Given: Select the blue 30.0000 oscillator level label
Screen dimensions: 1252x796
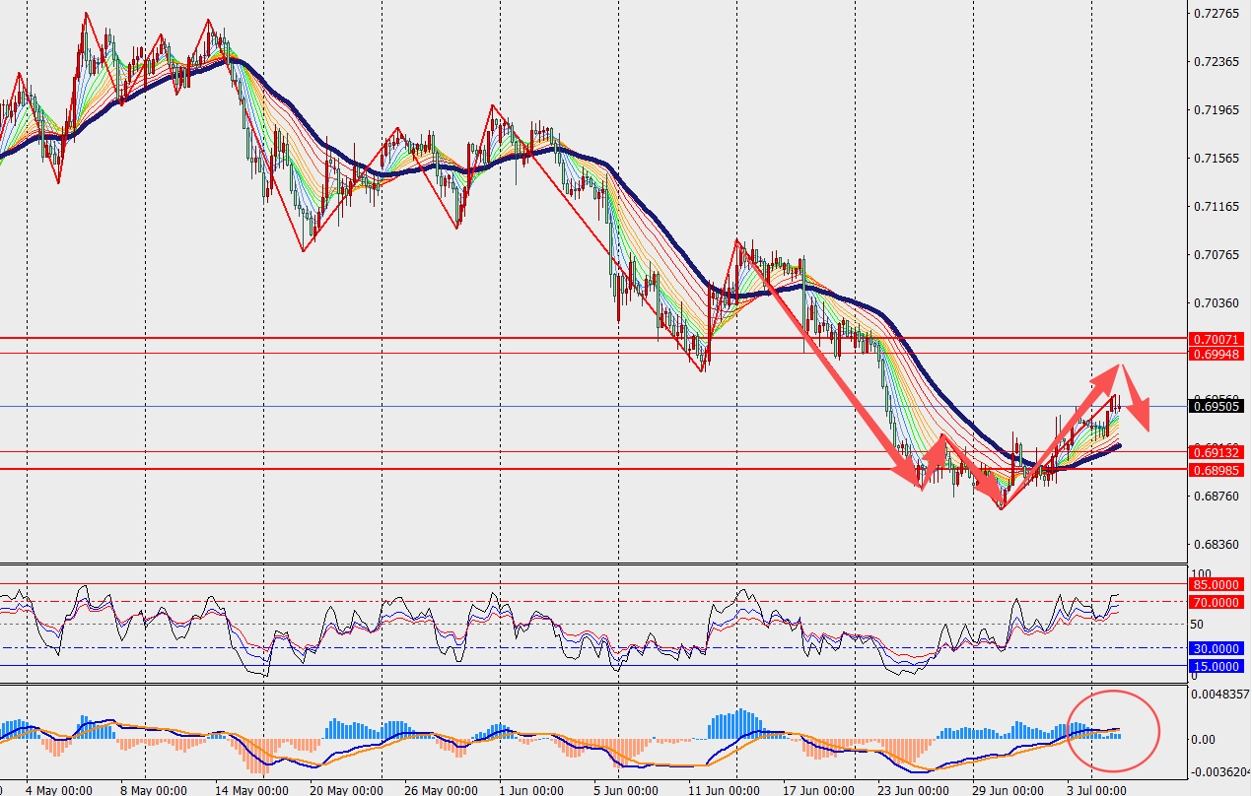Looking at the screenshot, I should (x=1217, y=648).
